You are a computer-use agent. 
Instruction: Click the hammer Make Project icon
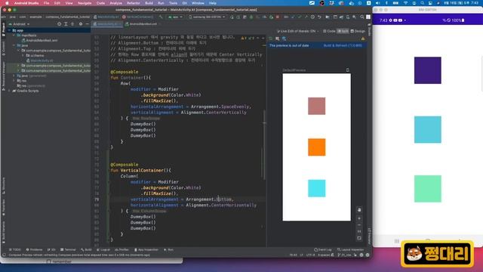pos(161,17)
